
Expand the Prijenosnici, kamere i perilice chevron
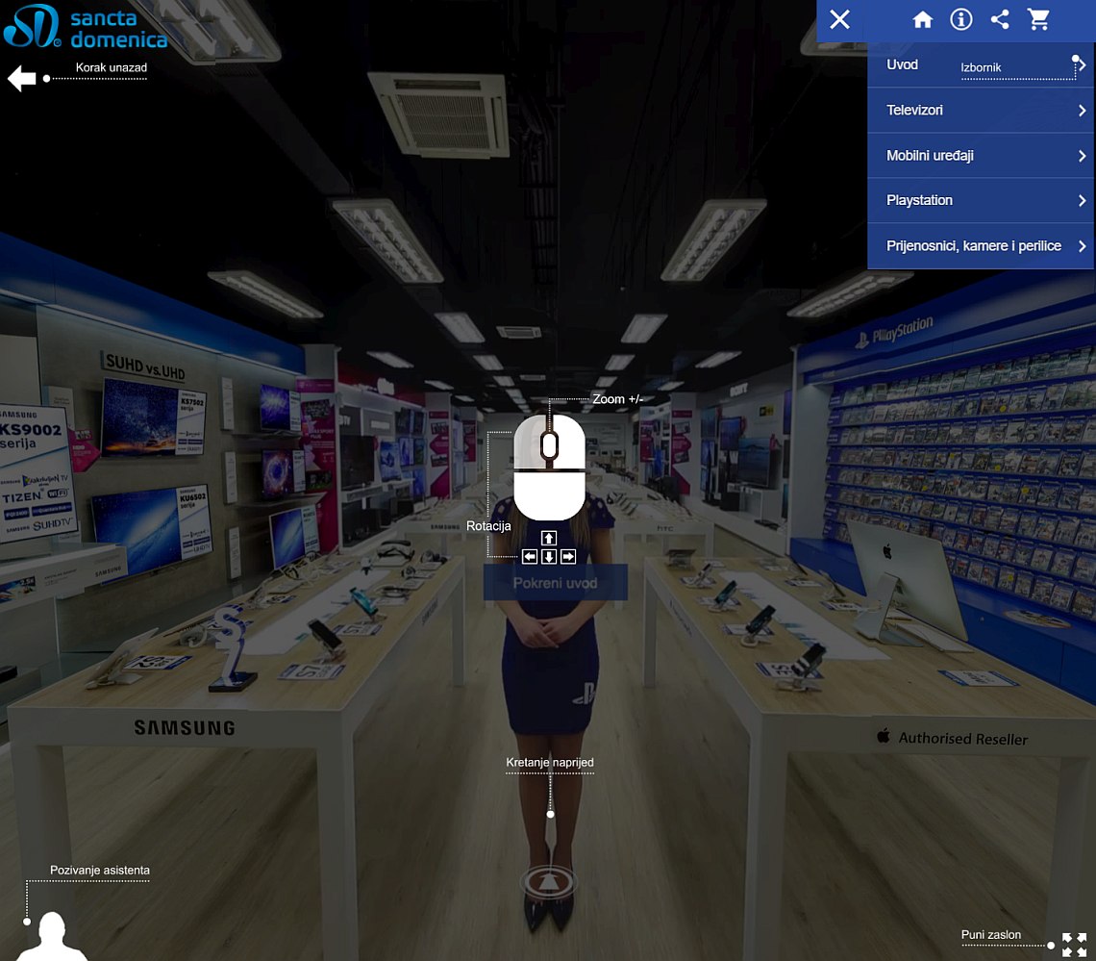pos(1082,246)
